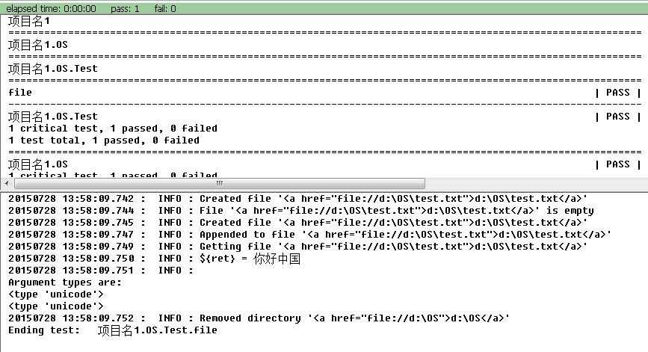The width and height of the screenshot is (648, 352).
Task: Click the PASS result beside 项目名1.OS.Test summary
Action: [x=617, y=117]
